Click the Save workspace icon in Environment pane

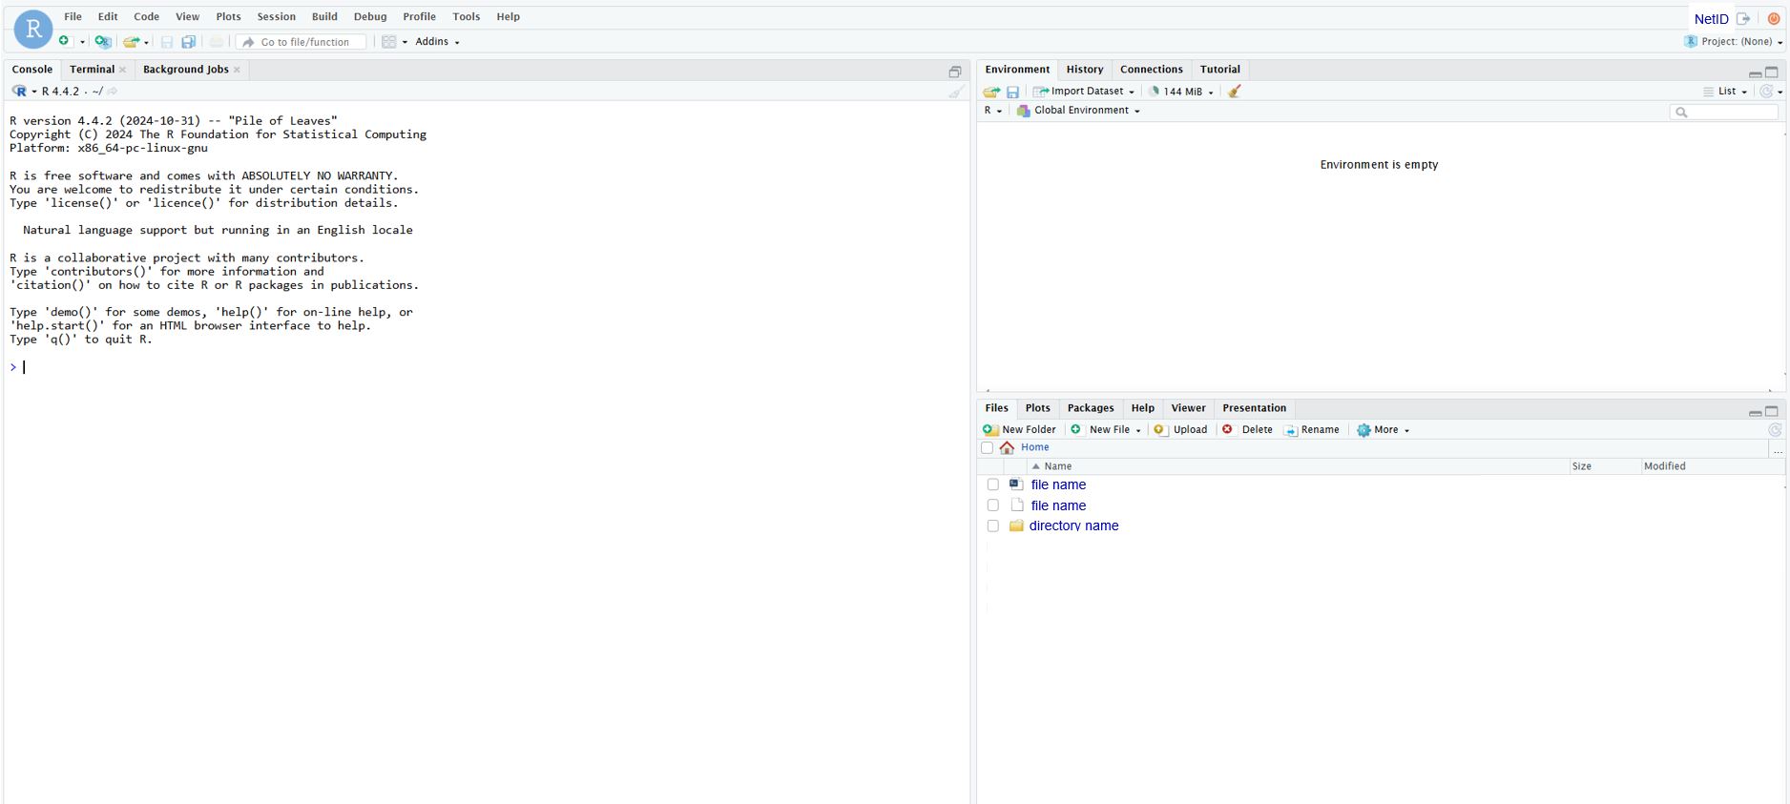click(1012, 92)
